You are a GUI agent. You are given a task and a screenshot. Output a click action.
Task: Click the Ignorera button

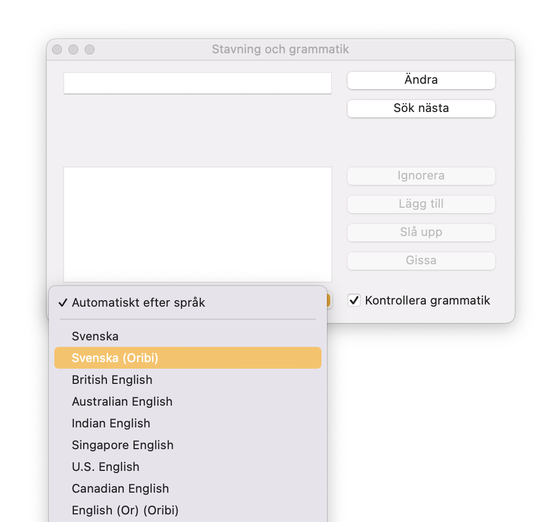click(x=421, y=176)
